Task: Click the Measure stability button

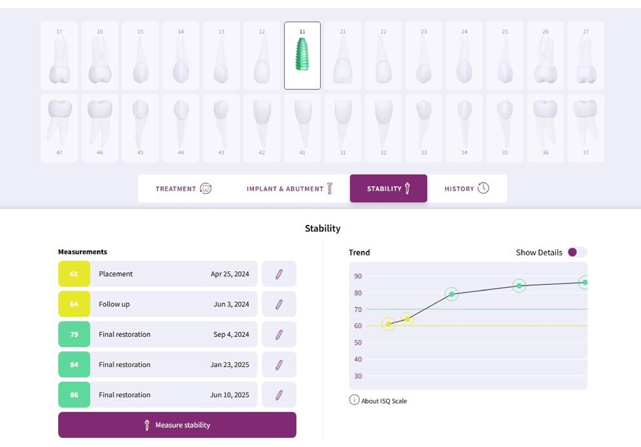Action: pos(177,425)
